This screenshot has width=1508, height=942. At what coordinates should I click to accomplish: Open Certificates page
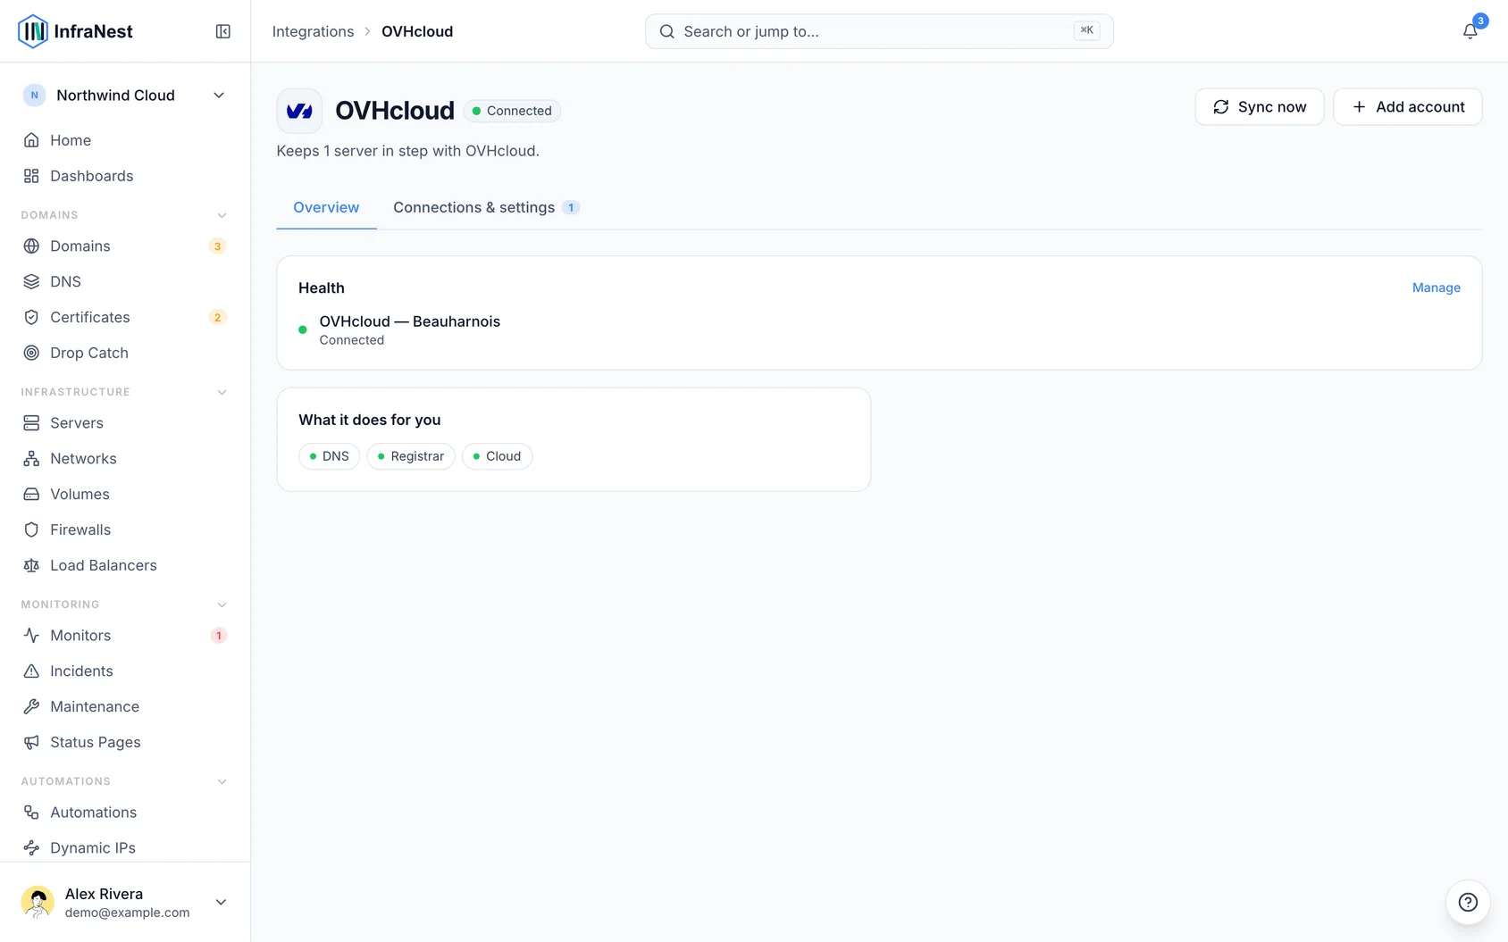click(x=125, y=317)
